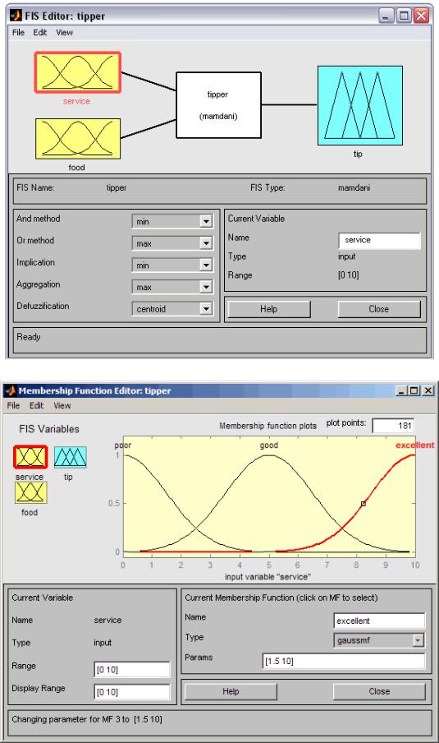Open Edit menu in FIS Editor

point(39,32)
